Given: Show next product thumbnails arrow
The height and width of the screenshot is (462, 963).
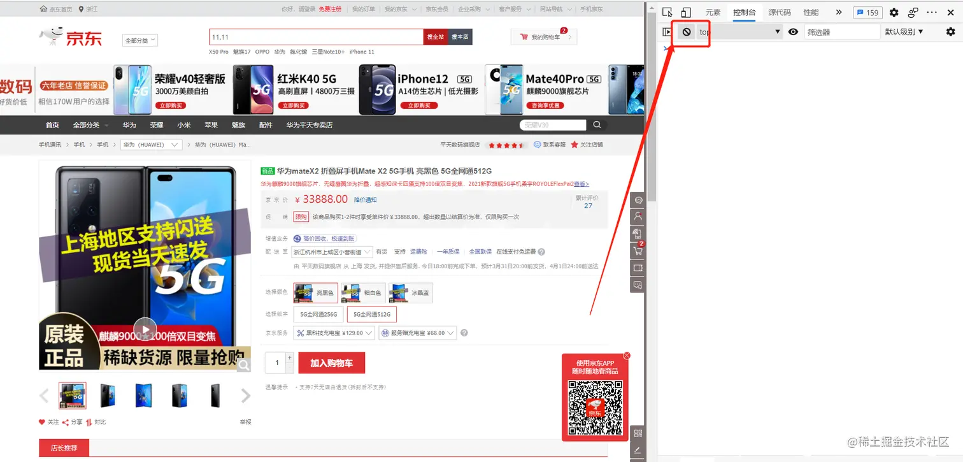Looking at the screenshot, I should [246, 396].
